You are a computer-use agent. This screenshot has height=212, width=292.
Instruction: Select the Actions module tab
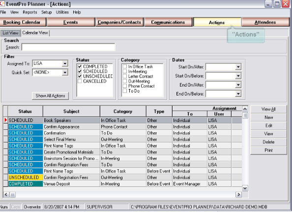[x=217, y=22]
